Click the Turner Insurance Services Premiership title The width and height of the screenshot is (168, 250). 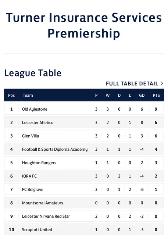pos(84,25)
